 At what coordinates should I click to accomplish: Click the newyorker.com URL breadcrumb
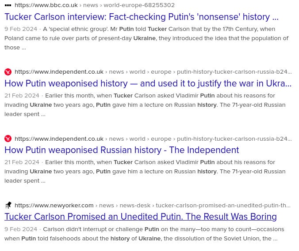[x=153, y=206]
